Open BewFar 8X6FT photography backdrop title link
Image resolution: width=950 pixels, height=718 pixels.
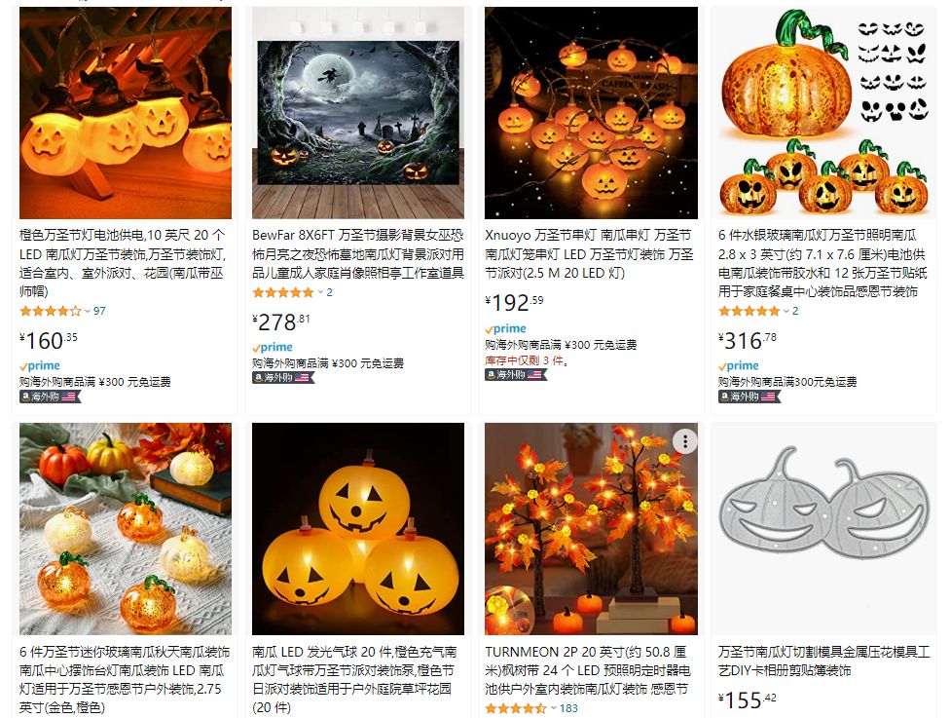pos(358,254)
